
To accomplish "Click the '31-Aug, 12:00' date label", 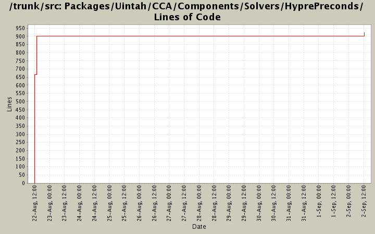I will coord(304,203).
